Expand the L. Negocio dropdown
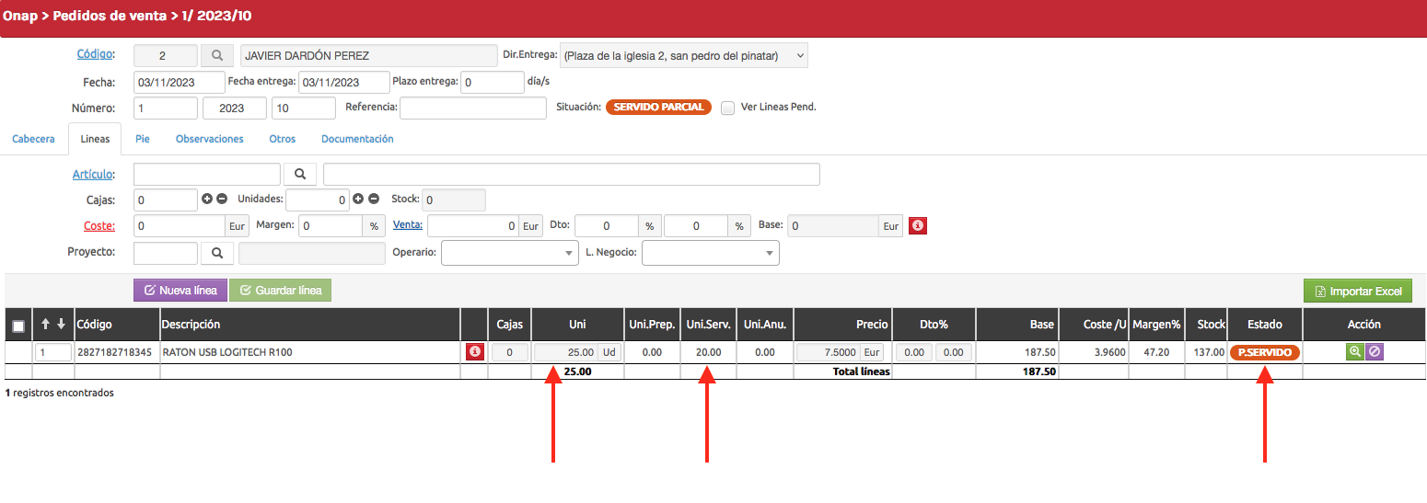This screenshot has height=503, width=1427. tap(710, 253)
